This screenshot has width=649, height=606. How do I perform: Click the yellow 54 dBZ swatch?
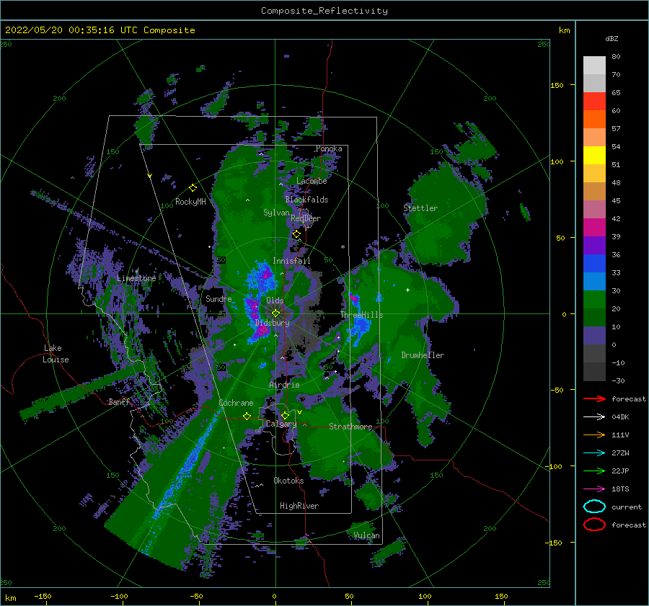pyautogui.click(x=594, y=155)
